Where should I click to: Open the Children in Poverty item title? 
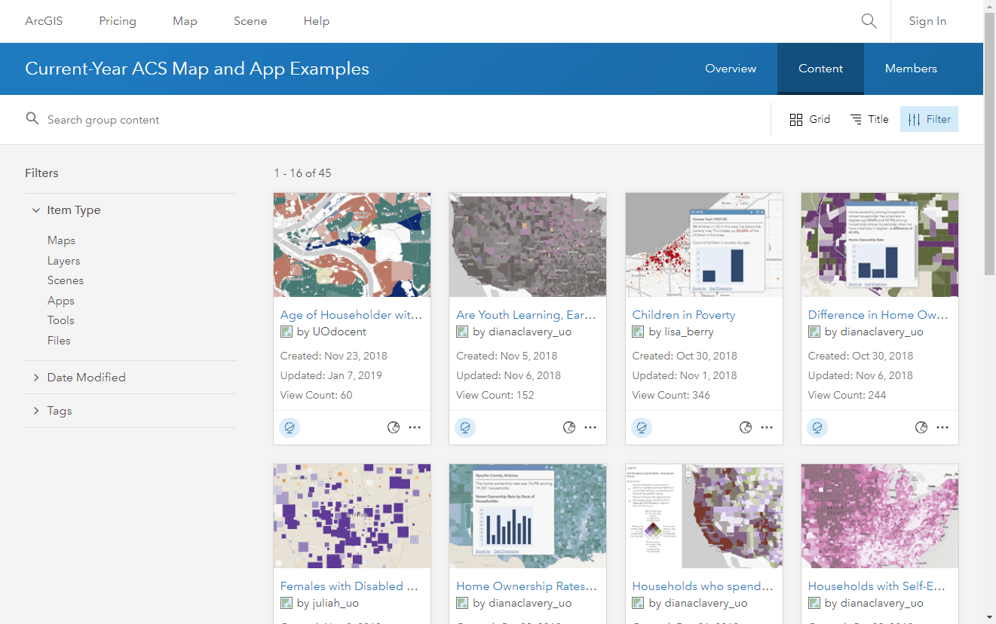(x=683, y=315)
